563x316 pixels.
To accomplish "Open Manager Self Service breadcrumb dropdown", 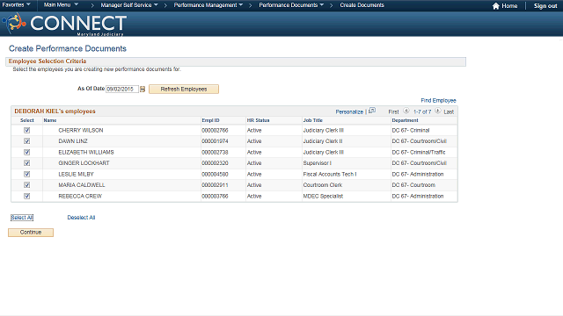I will [129, 5].
